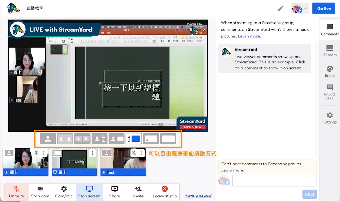Click the Chat send button
This screenshot has height=202, width=340.
pyautogui.click(x=309, y=194)
